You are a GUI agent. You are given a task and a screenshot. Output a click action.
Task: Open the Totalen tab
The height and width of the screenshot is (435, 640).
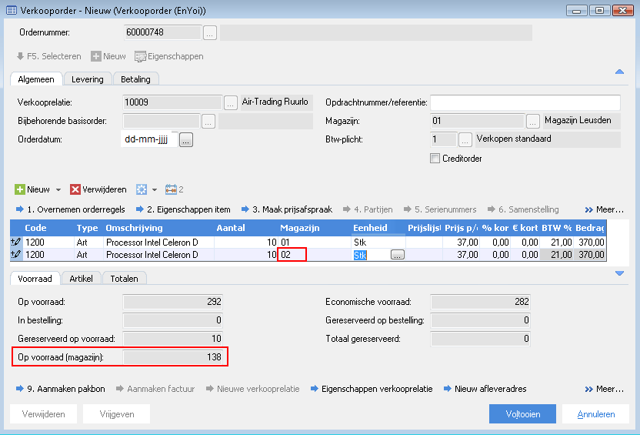(124, 279)
